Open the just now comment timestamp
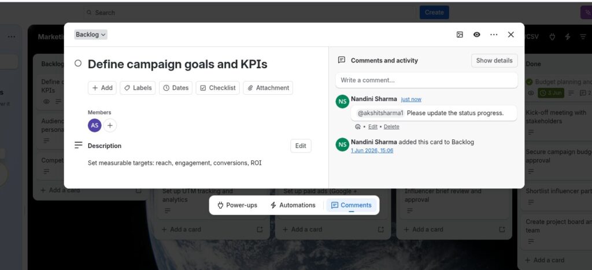This screenshot has height=270, width=592. (x=411, y=99)
